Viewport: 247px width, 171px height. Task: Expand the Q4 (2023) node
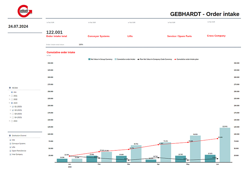10,117
